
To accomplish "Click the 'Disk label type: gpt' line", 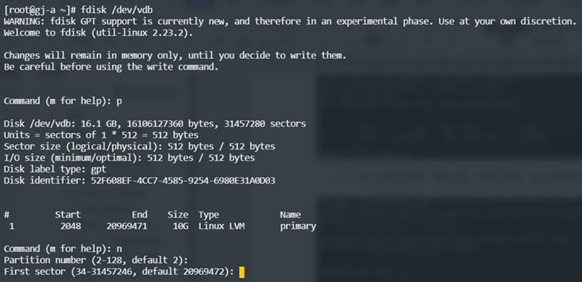I will pyautogui.click(x=55, y=169).
